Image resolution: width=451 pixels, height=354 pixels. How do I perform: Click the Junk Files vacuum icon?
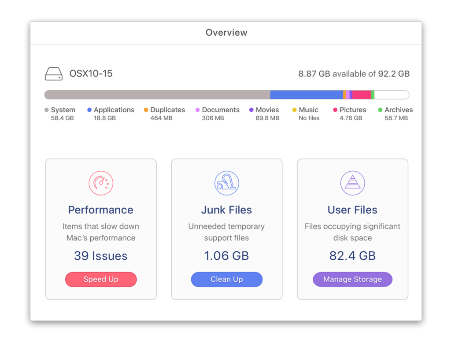[x=226, y=182]
